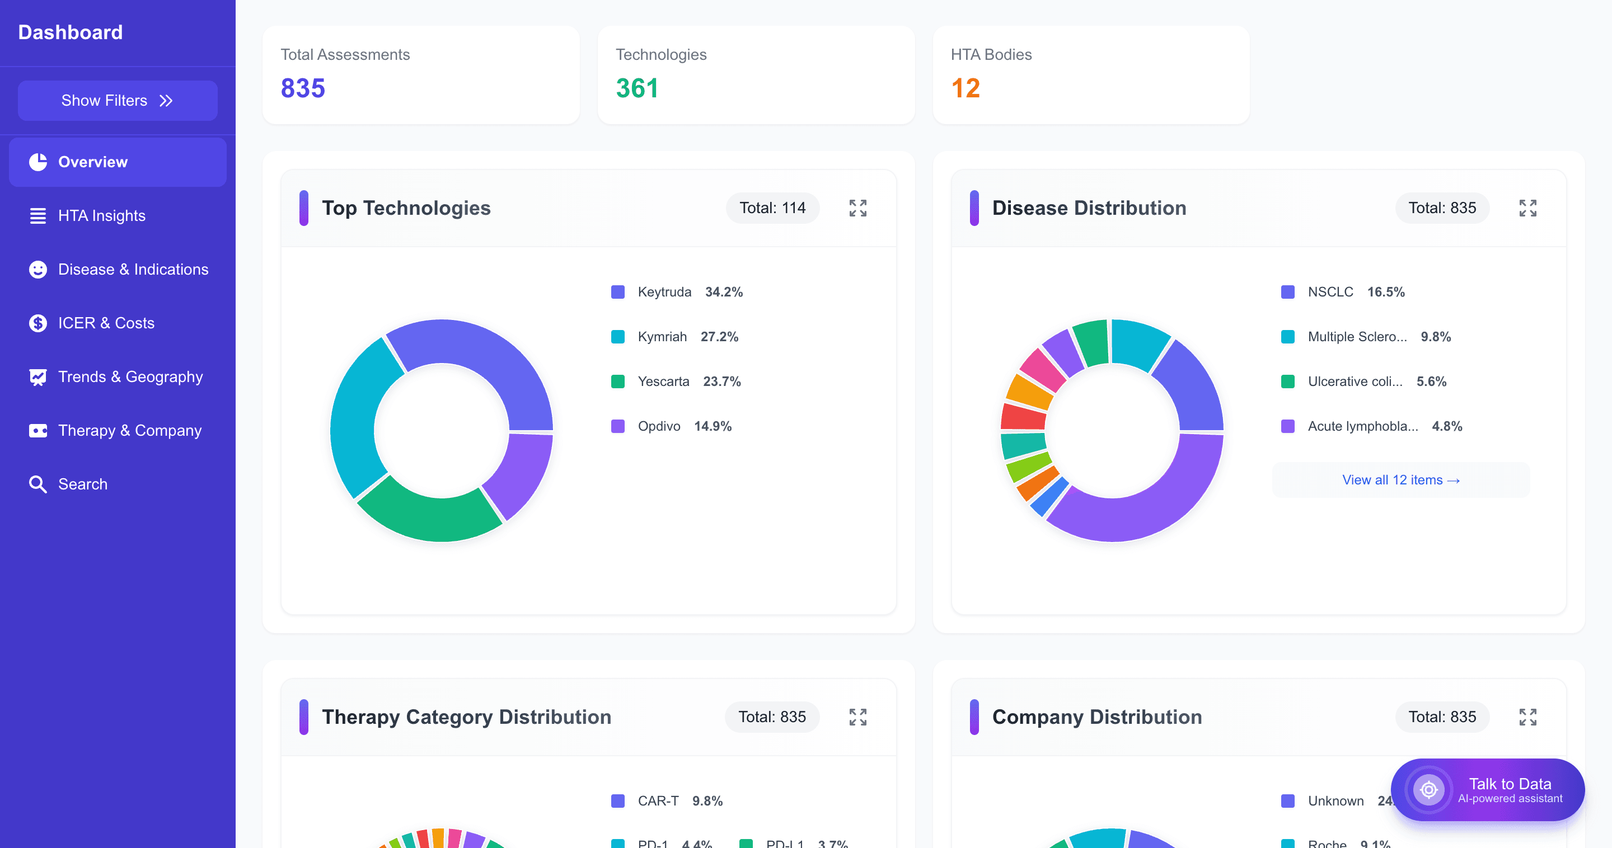The width and height of the screenshot is (1612, 848).
Task: Click the Disease & Indications face icon
Action: point(38,270)
